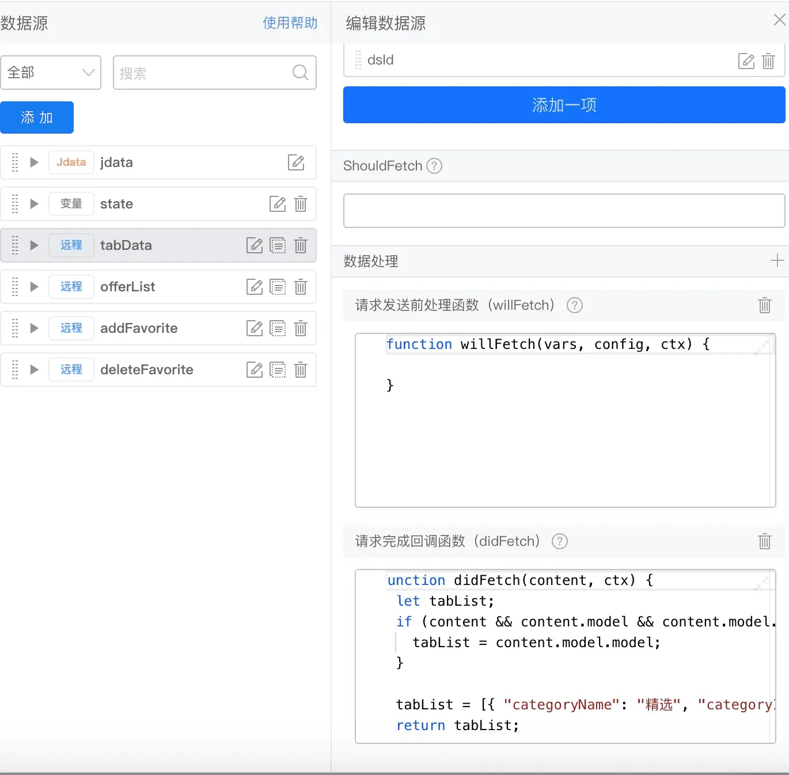Delete the state variable entry

click(301, 204)
